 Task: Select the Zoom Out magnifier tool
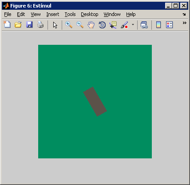tap(80, 25)
